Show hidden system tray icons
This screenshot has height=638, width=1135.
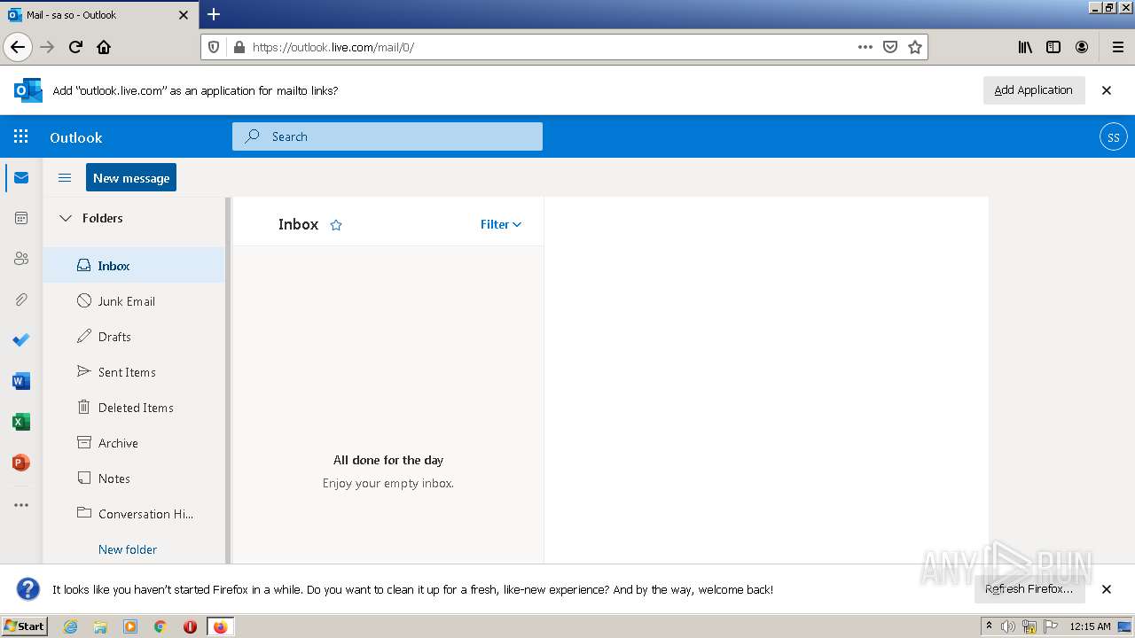coord(989,626)
